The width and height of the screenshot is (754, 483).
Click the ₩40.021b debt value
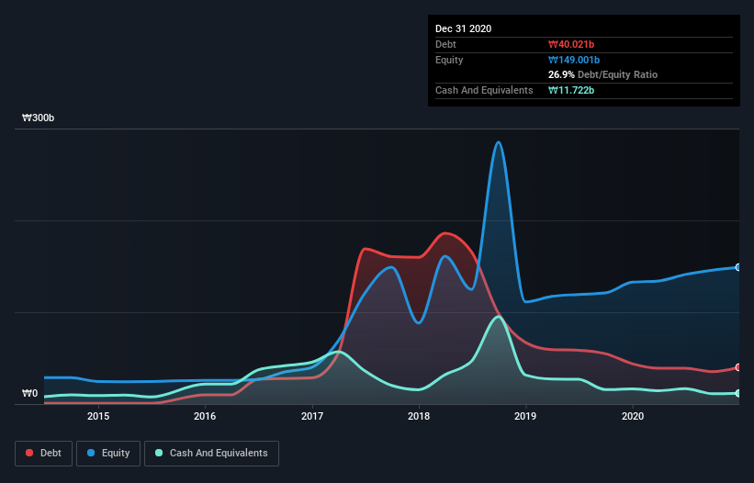coord(571,44)
